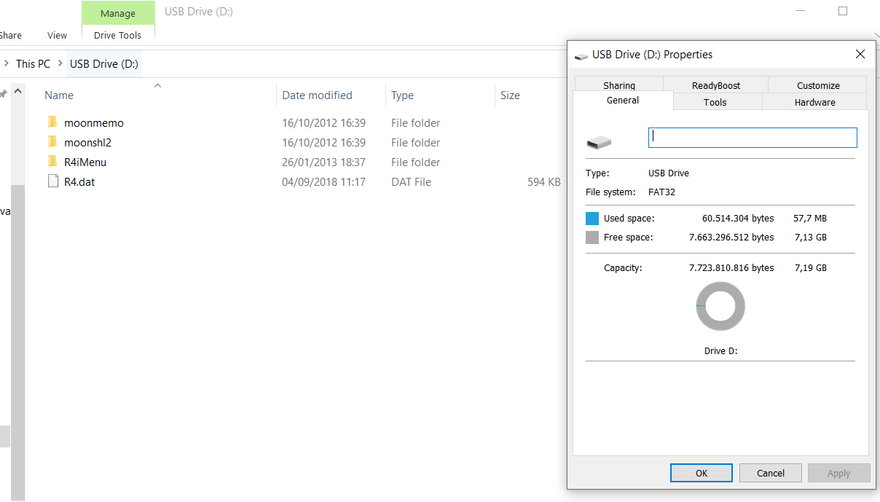Click the Used space 57,7 MB value
Image resolution: width=880 pixels, height=502 pixels.
[x=810, y=219]
